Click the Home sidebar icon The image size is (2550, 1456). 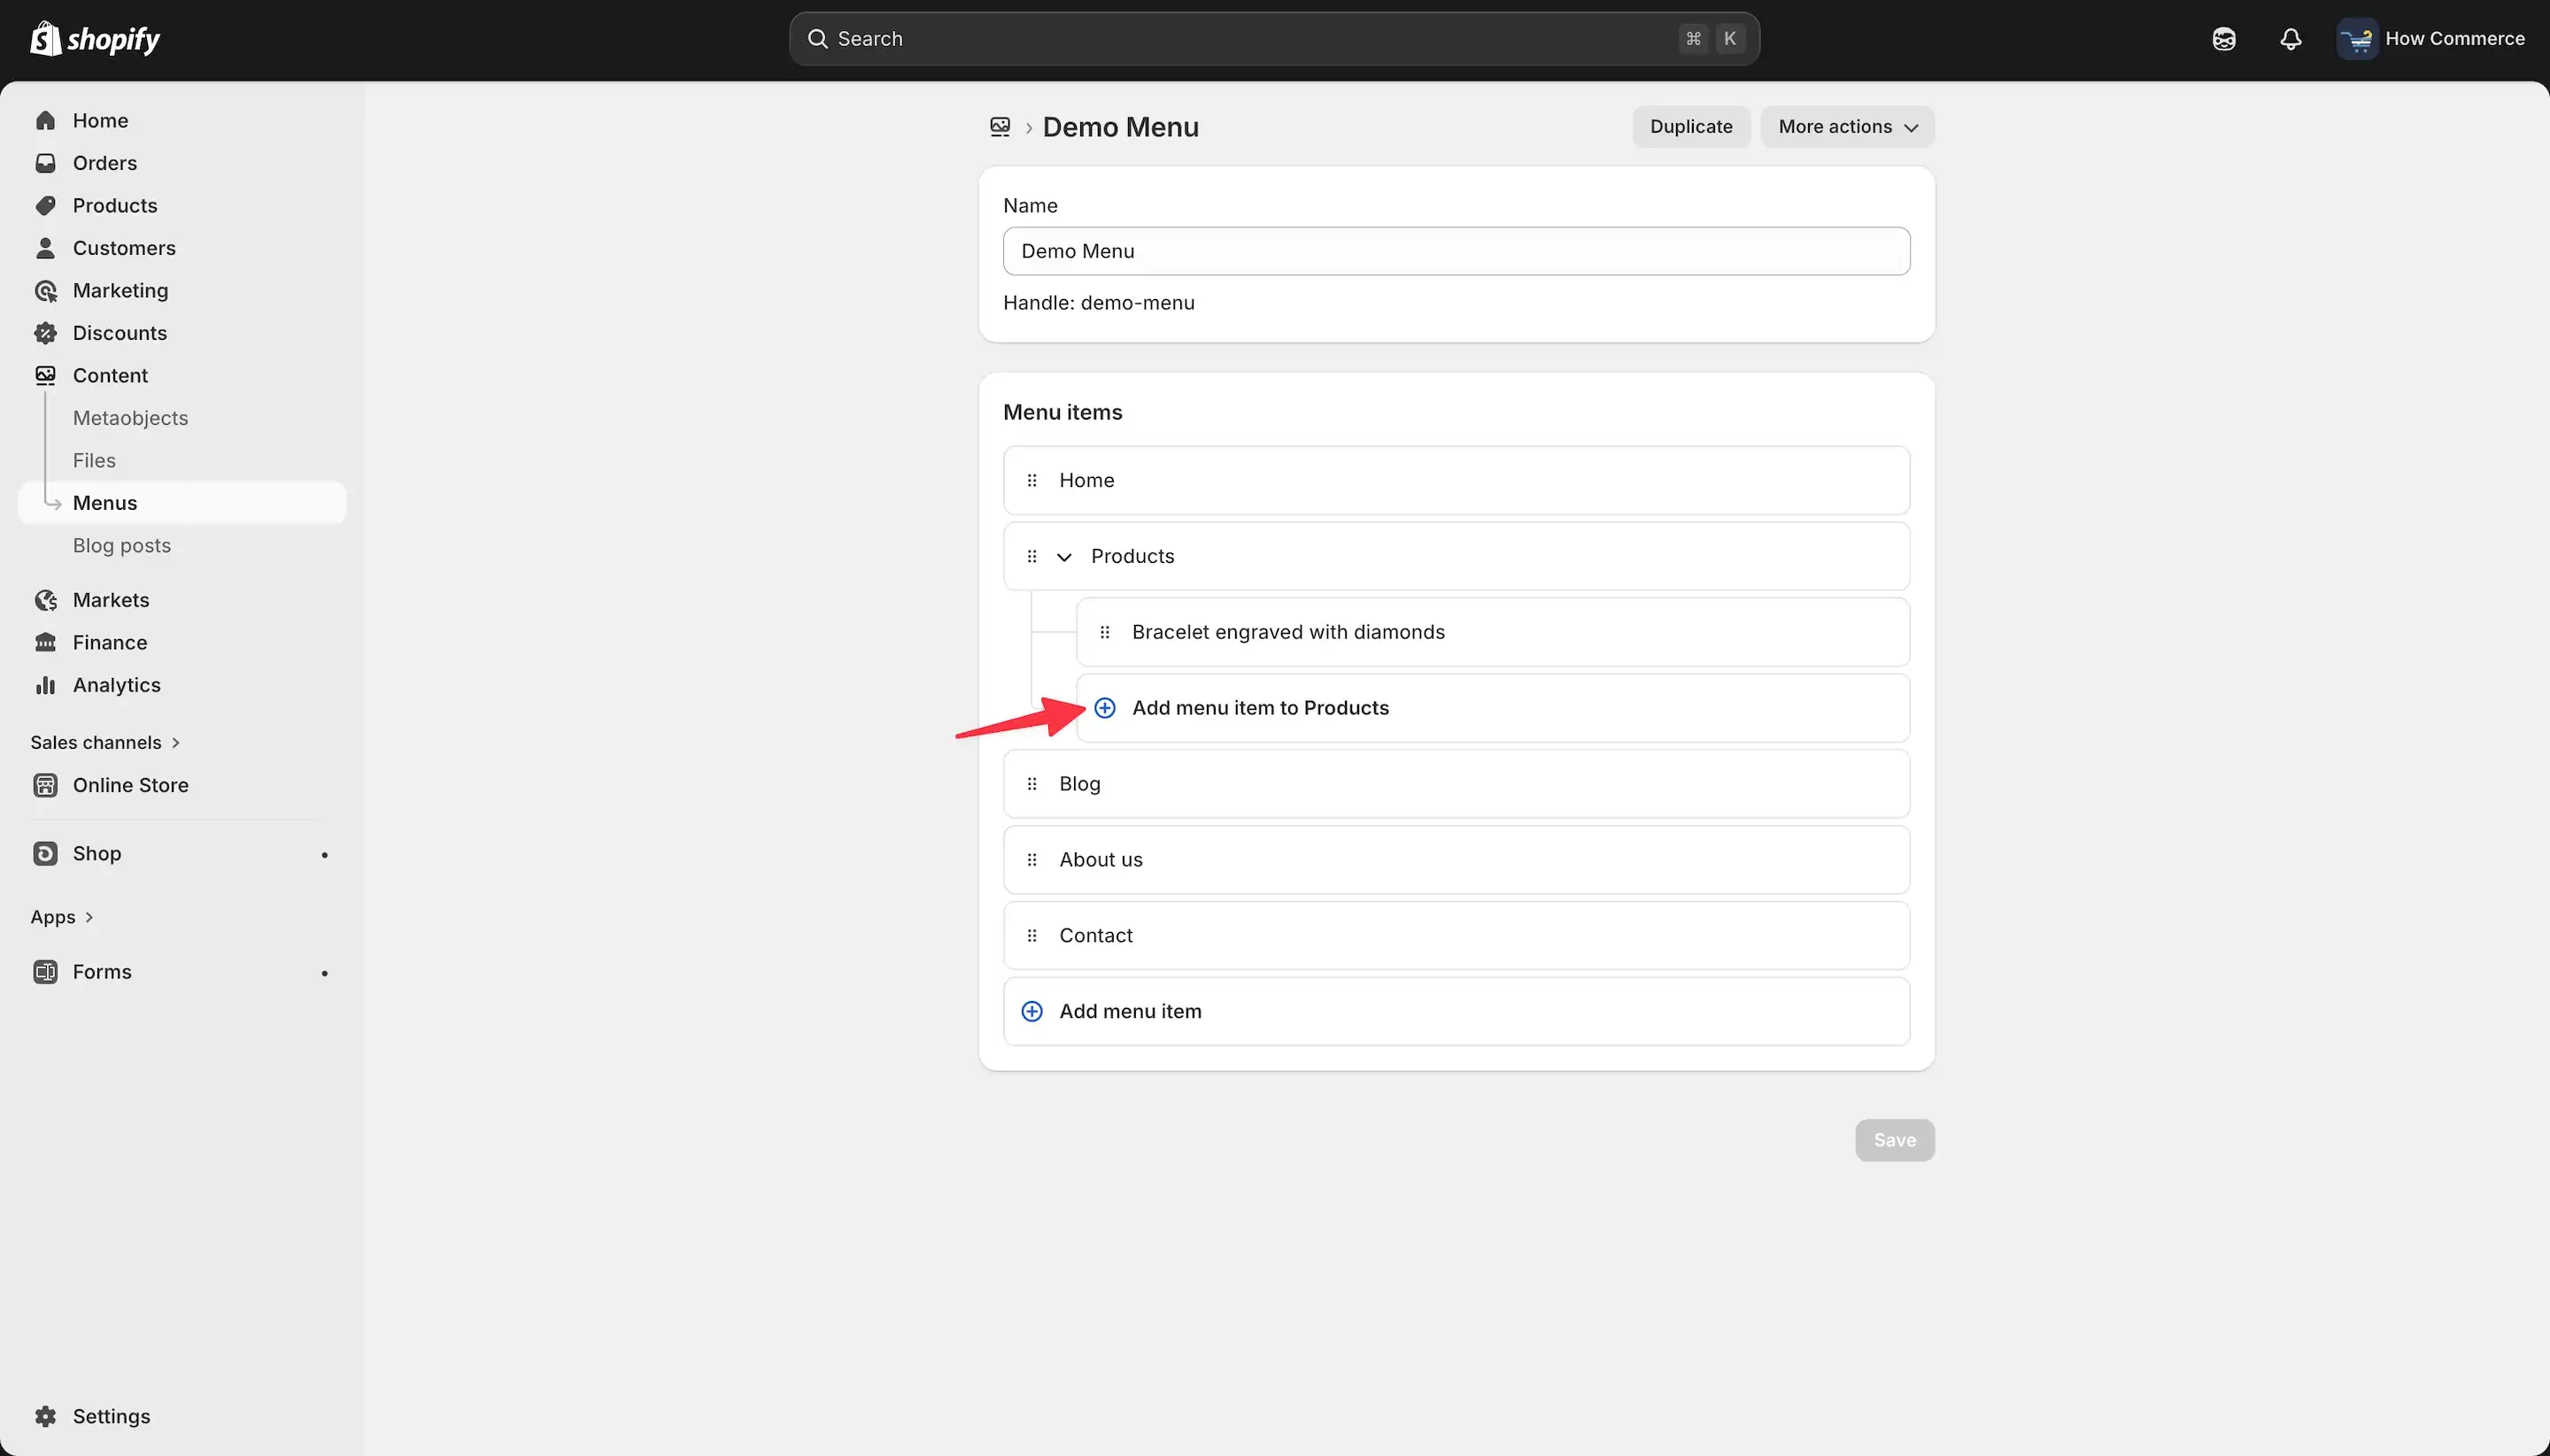pos(45,120)
